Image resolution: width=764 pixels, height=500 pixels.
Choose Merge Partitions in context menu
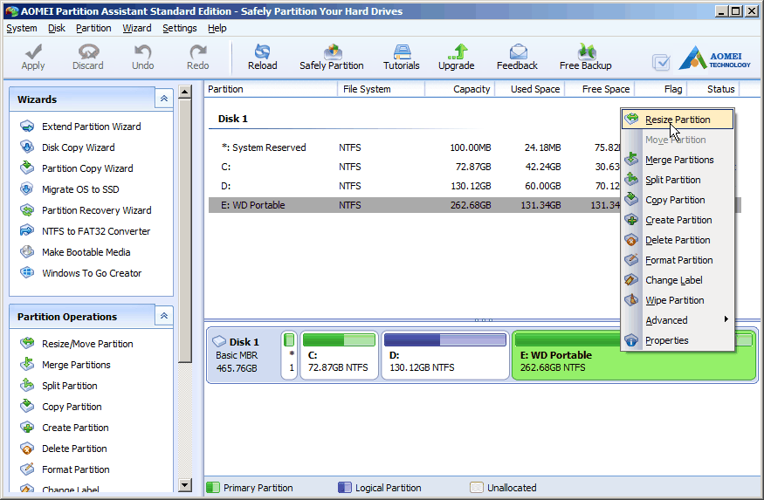678,160
